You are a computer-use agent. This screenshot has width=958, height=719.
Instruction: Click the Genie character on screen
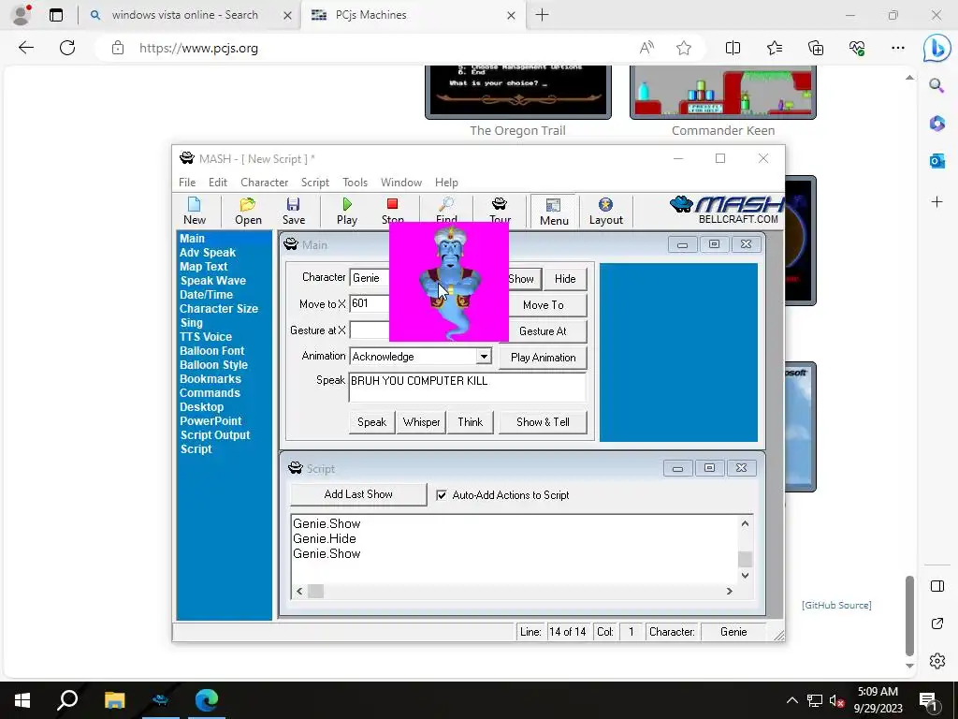(449, 282)
